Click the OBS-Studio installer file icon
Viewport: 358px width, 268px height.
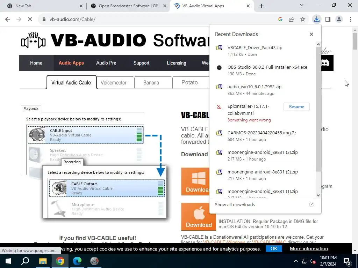click(219, 67)
